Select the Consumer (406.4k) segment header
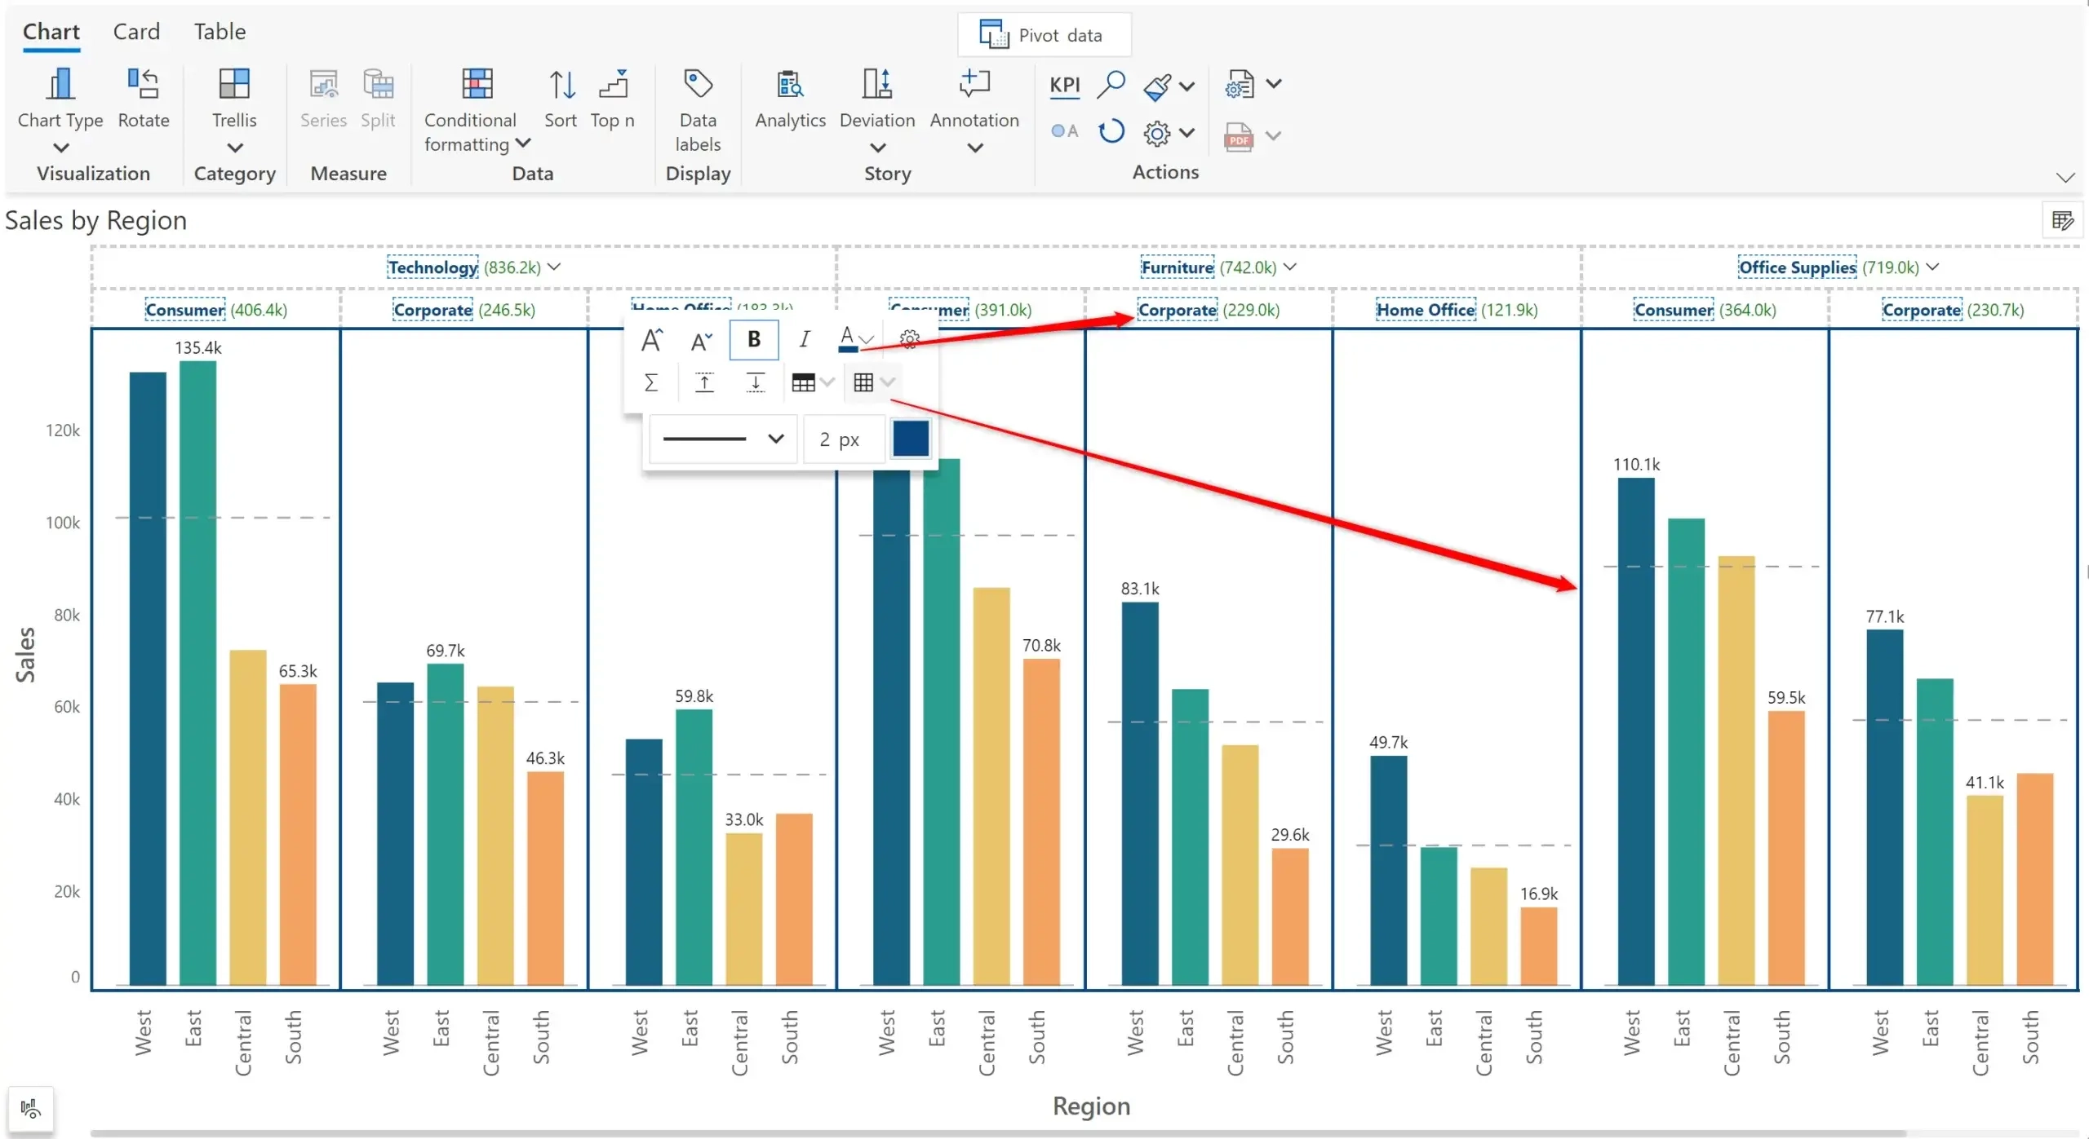Screen dimensions: 2089x1139 click(184, 310)
